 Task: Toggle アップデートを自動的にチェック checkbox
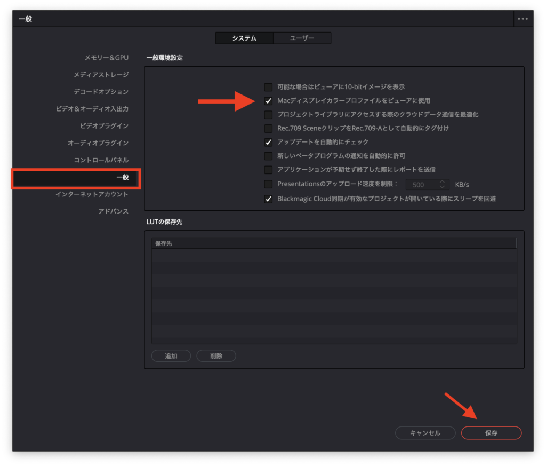point(268,143)
